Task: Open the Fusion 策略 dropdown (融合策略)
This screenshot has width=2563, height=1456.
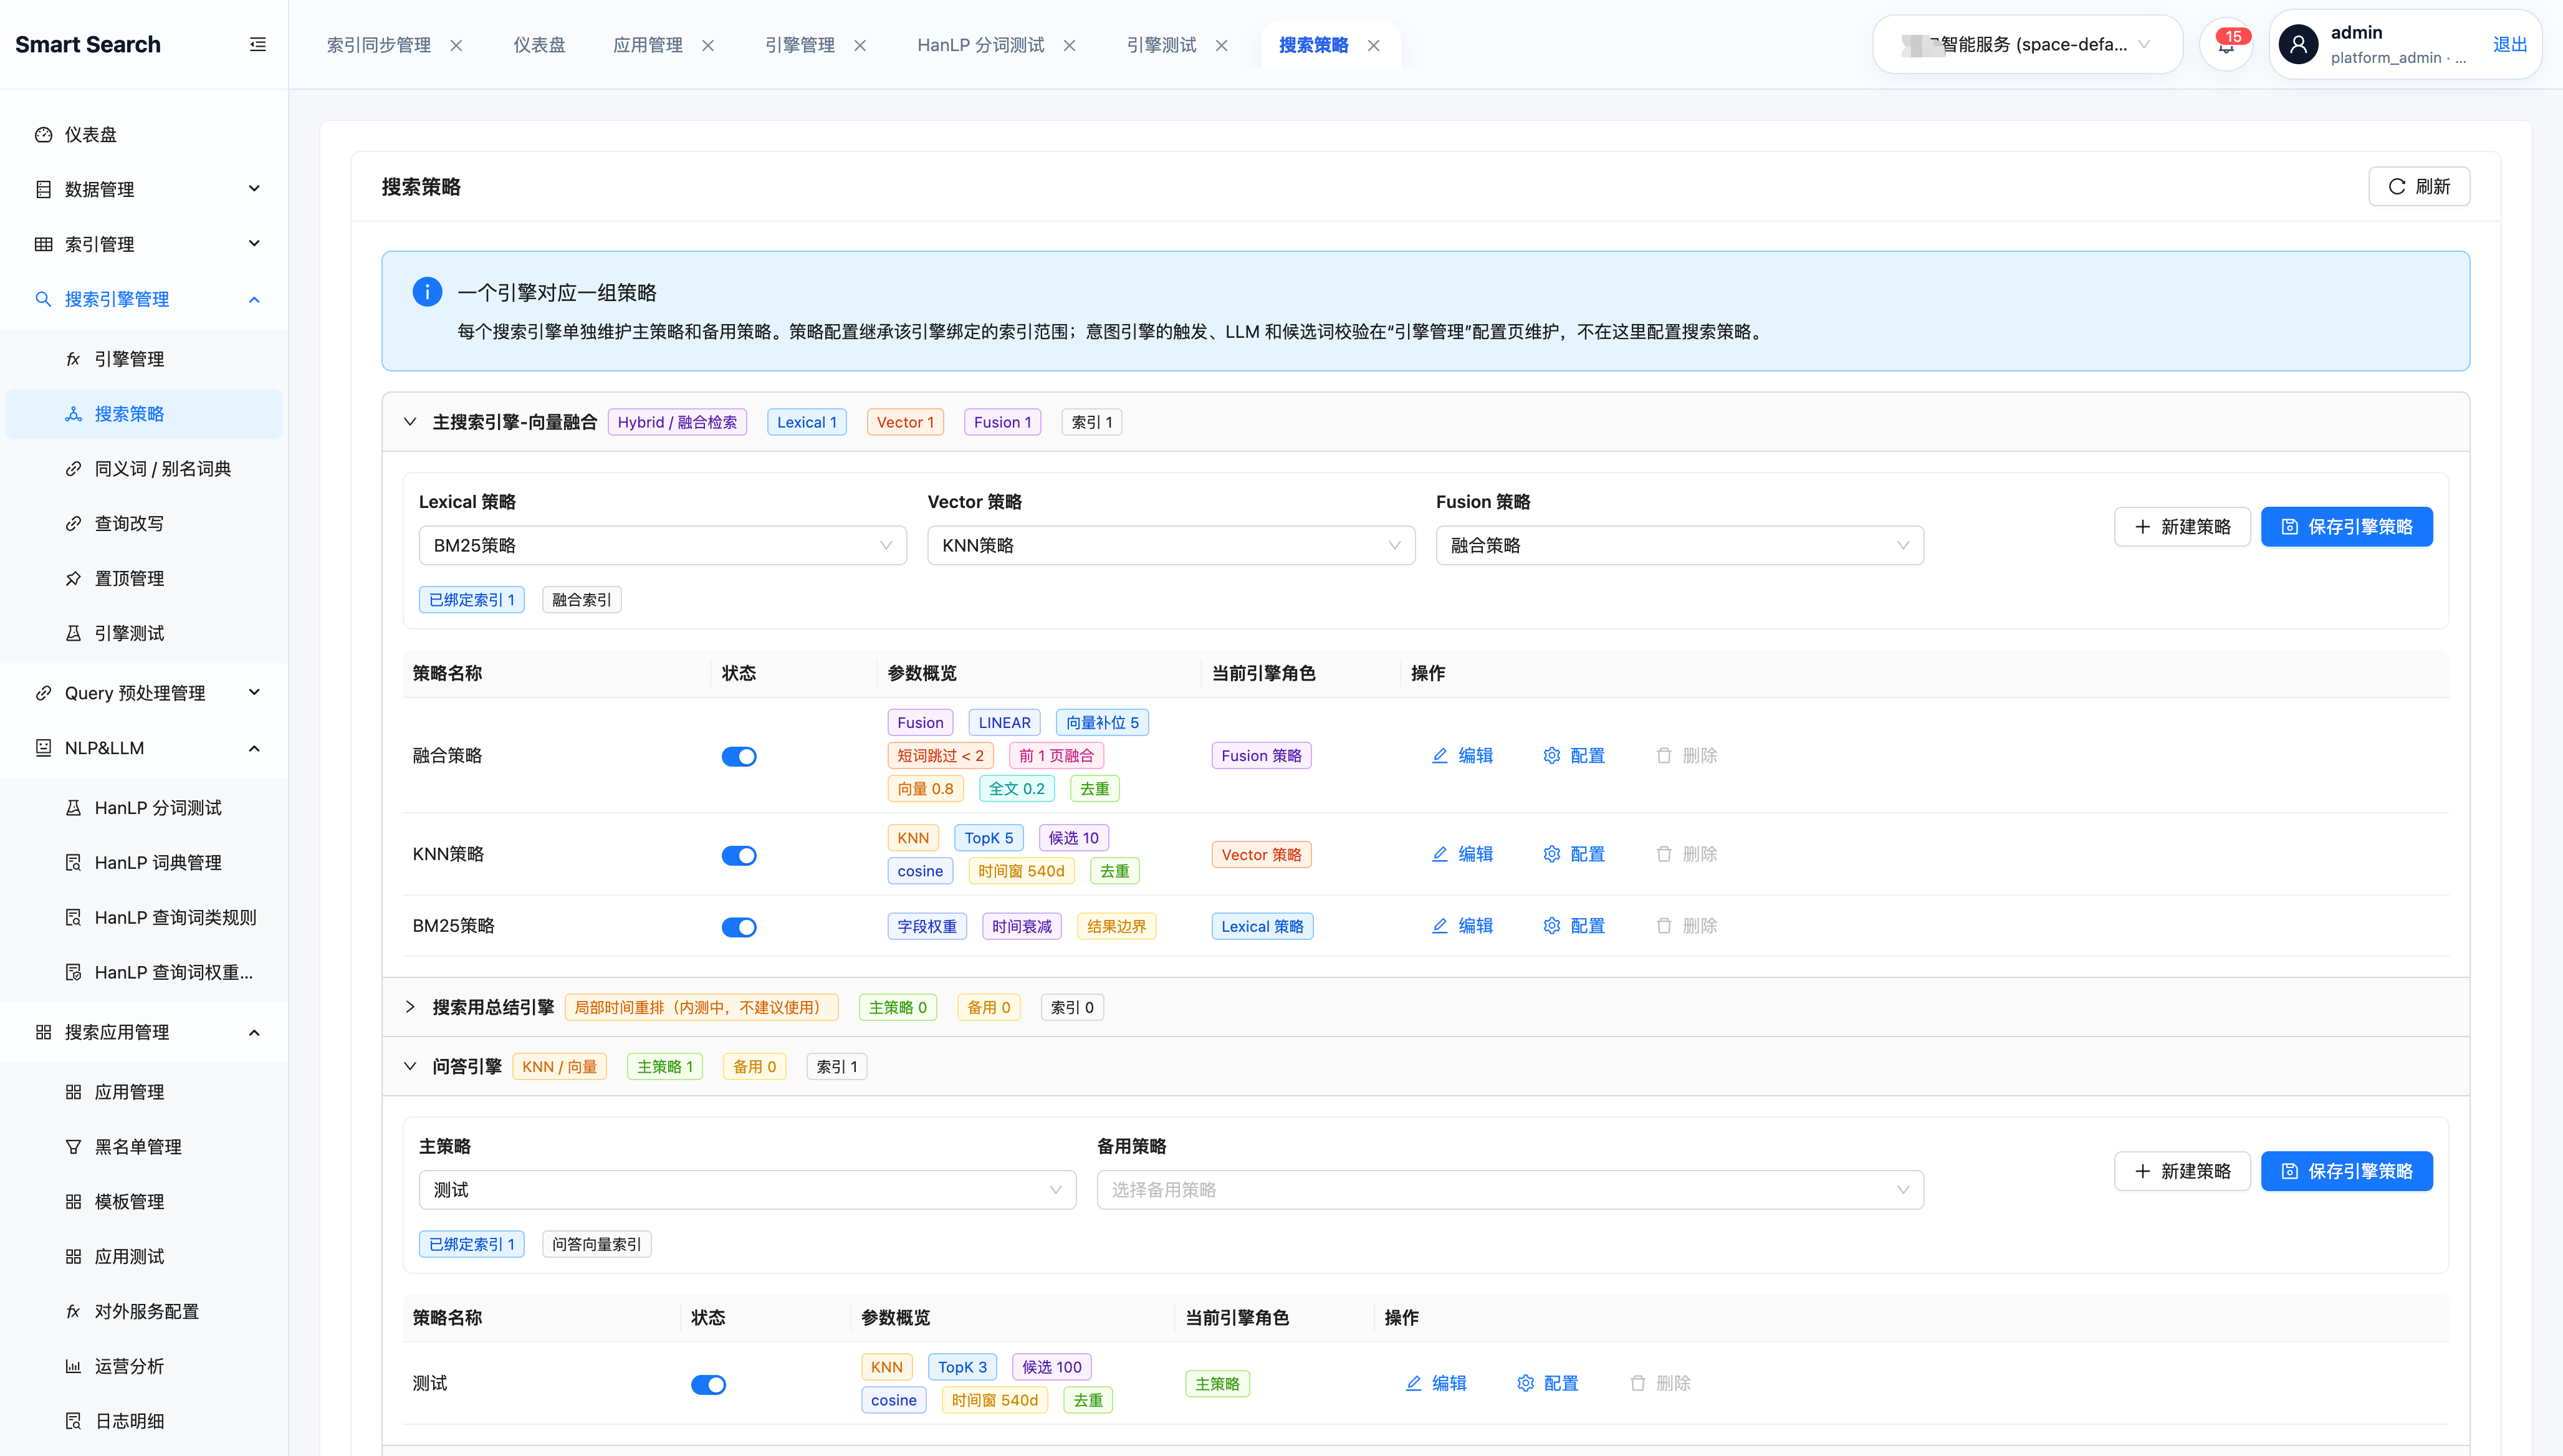Action: pyautogui.click(x=1679, y=545)
